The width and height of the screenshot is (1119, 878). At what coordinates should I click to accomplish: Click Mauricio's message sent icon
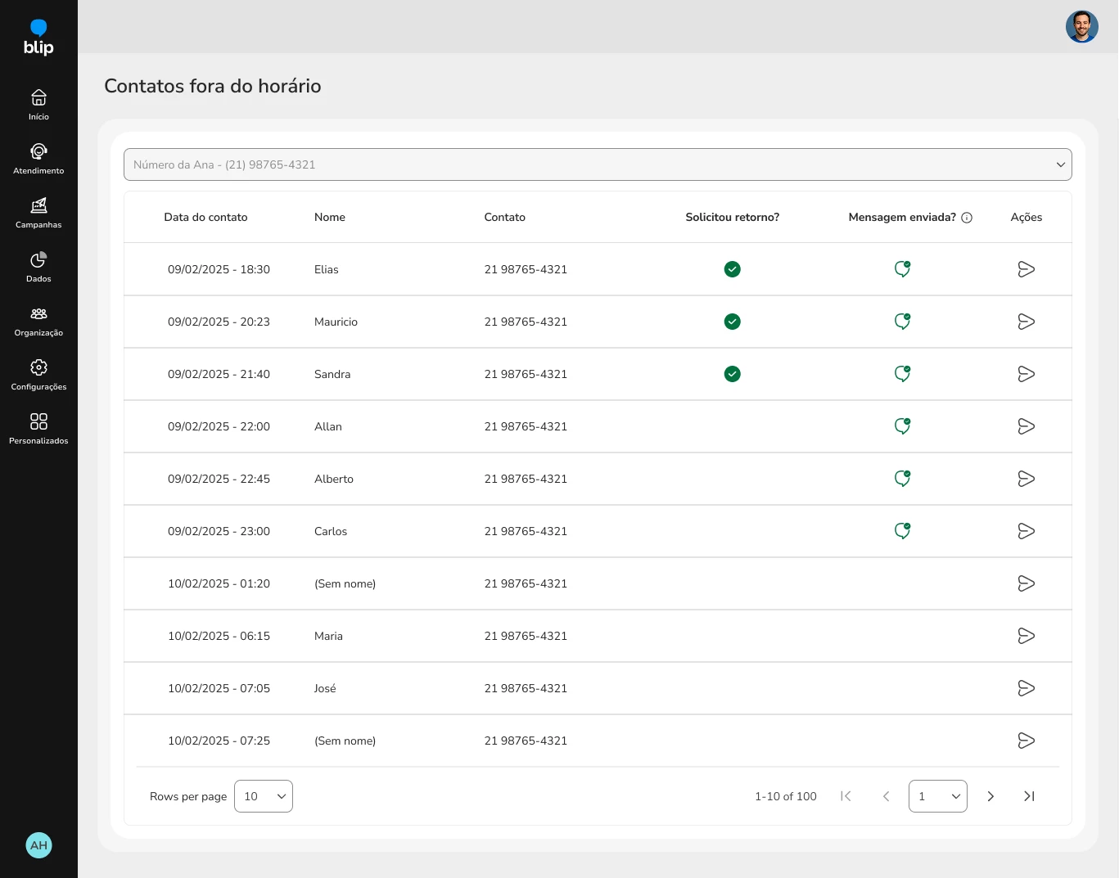(x=902, y=322)
